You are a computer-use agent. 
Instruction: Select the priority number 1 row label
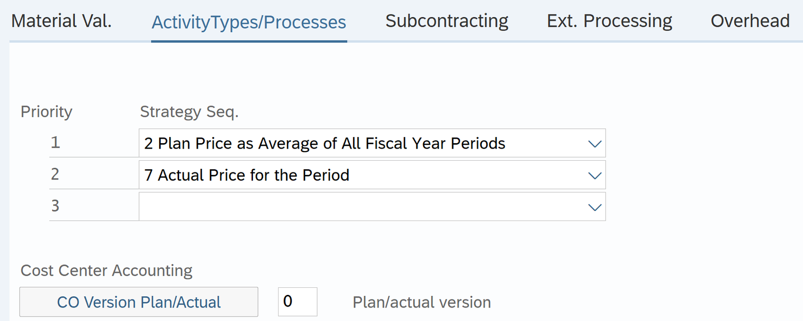(x=55, y=143)
